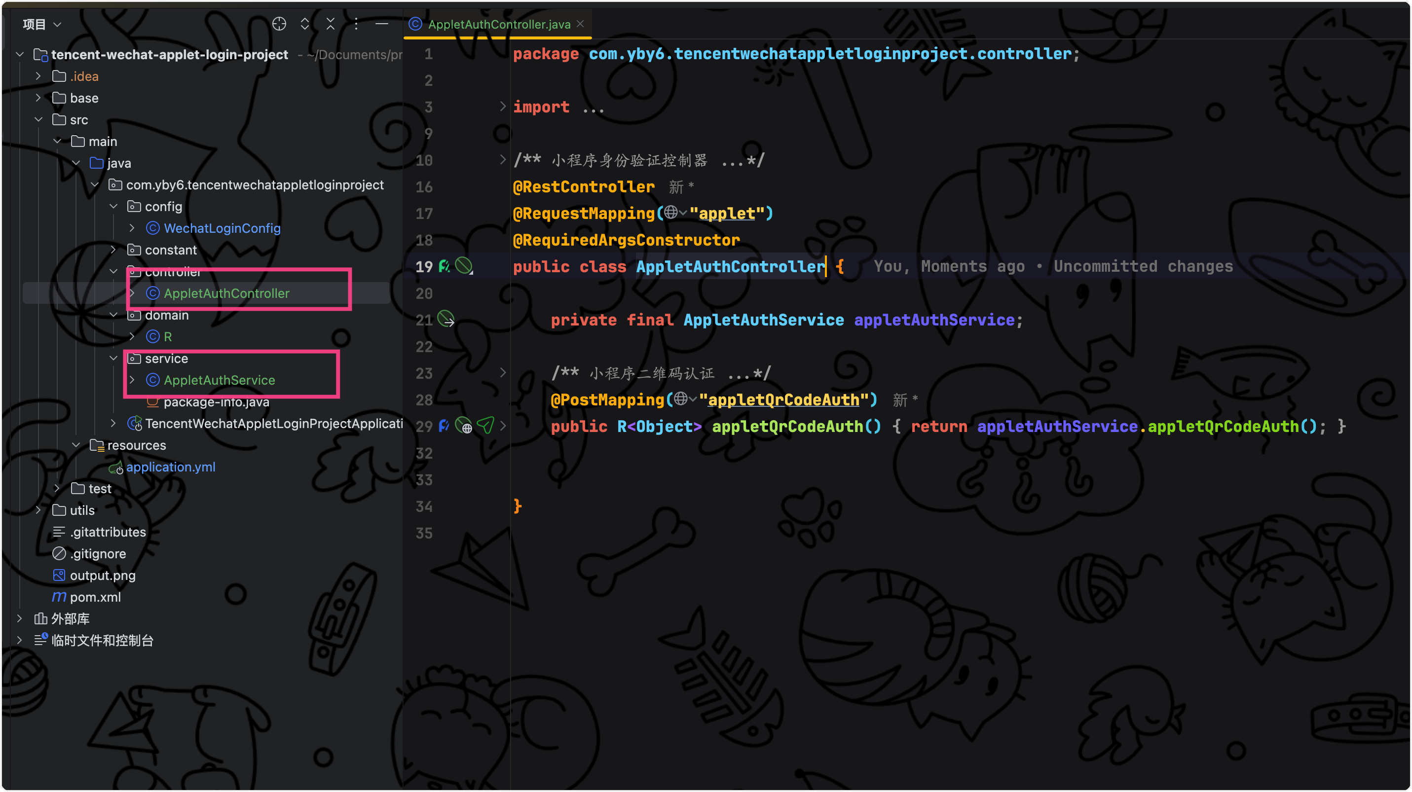Click the send request gutter icon on line 29

pos(485,426)
